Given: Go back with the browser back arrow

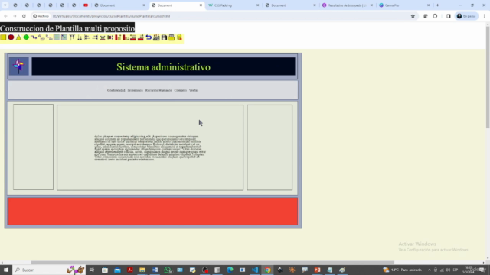Looking at the screenshot, I should pos(5,16).
